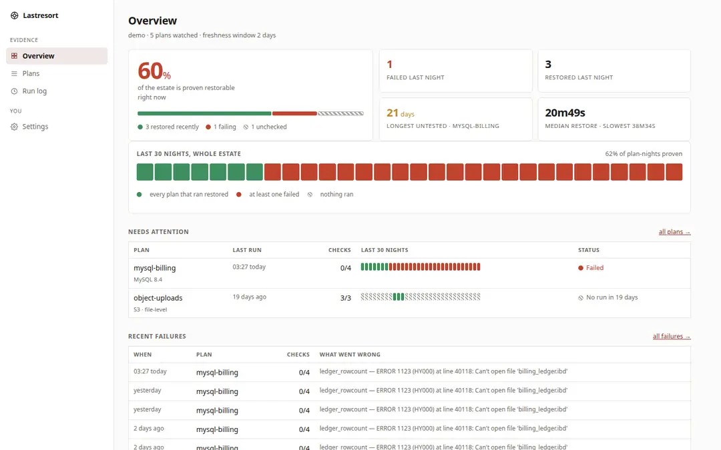Click the Run log clock icon

14,91
